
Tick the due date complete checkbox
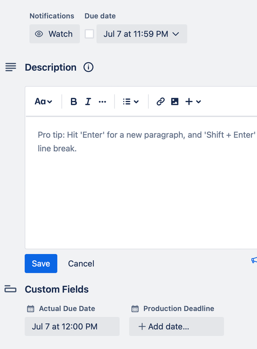click(89, 34)
